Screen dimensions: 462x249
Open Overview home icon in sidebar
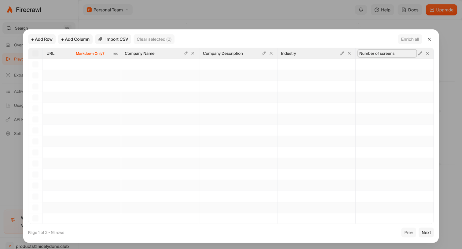(8, 45)
